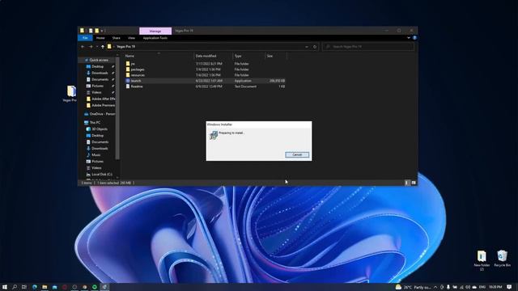Image resolution: width=518 pixels, height=291 pixels.
Task: Show hidden system tray icons chevron
Action: (435, 287)
